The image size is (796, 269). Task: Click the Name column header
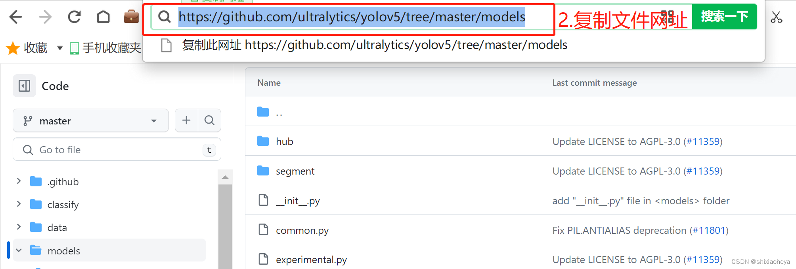[x=269, y=83]
